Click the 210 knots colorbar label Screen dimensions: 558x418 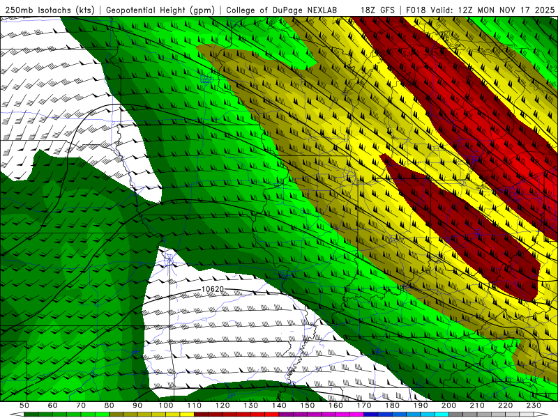click(477, 405)
